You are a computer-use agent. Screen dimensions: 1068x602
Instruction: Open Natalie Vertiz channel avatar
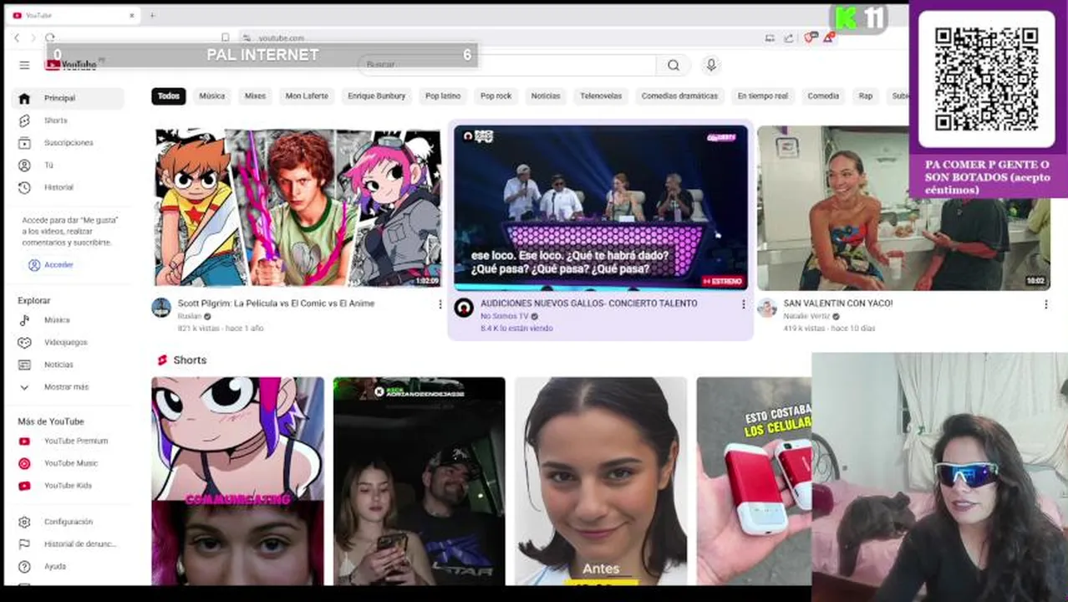tap(767, 308)
